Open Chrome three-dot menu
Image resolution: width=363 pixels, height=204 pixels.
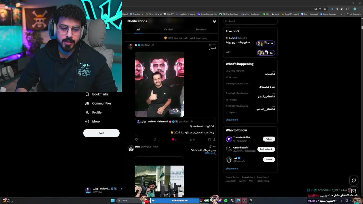coord(360,9)
